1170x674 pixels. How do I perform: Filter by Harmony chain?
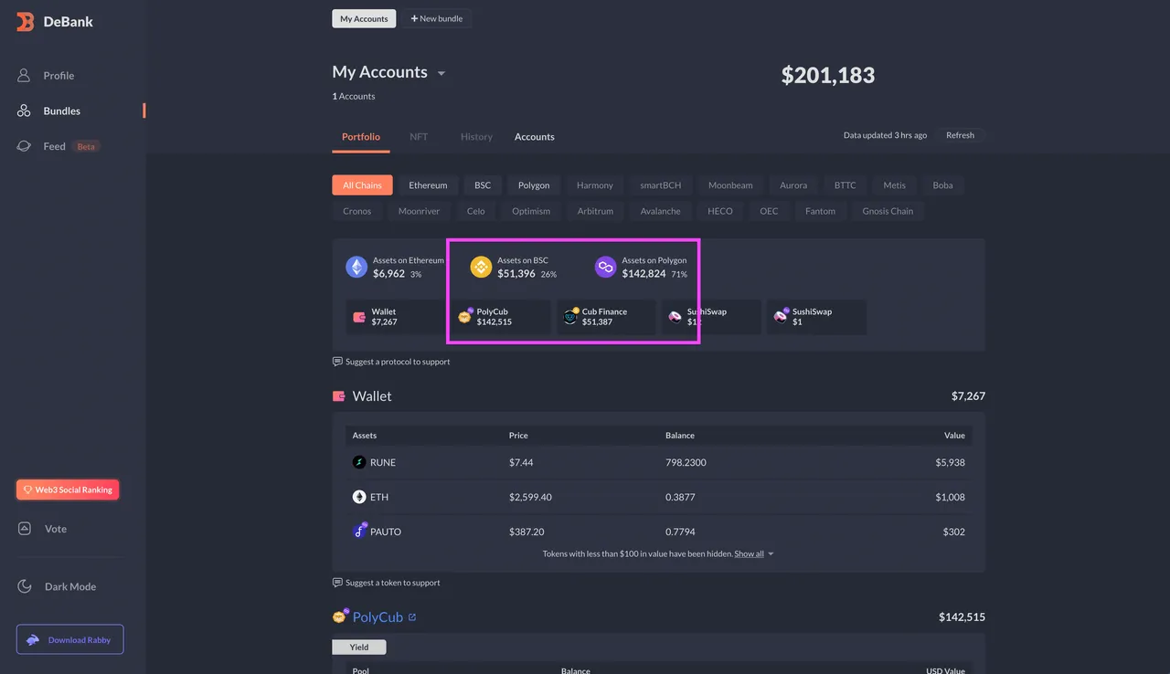[x=595, y=185]
